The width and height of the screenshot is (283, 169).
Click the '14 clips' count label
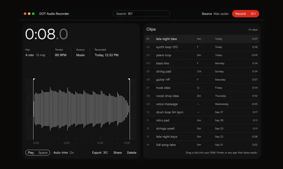253,30
